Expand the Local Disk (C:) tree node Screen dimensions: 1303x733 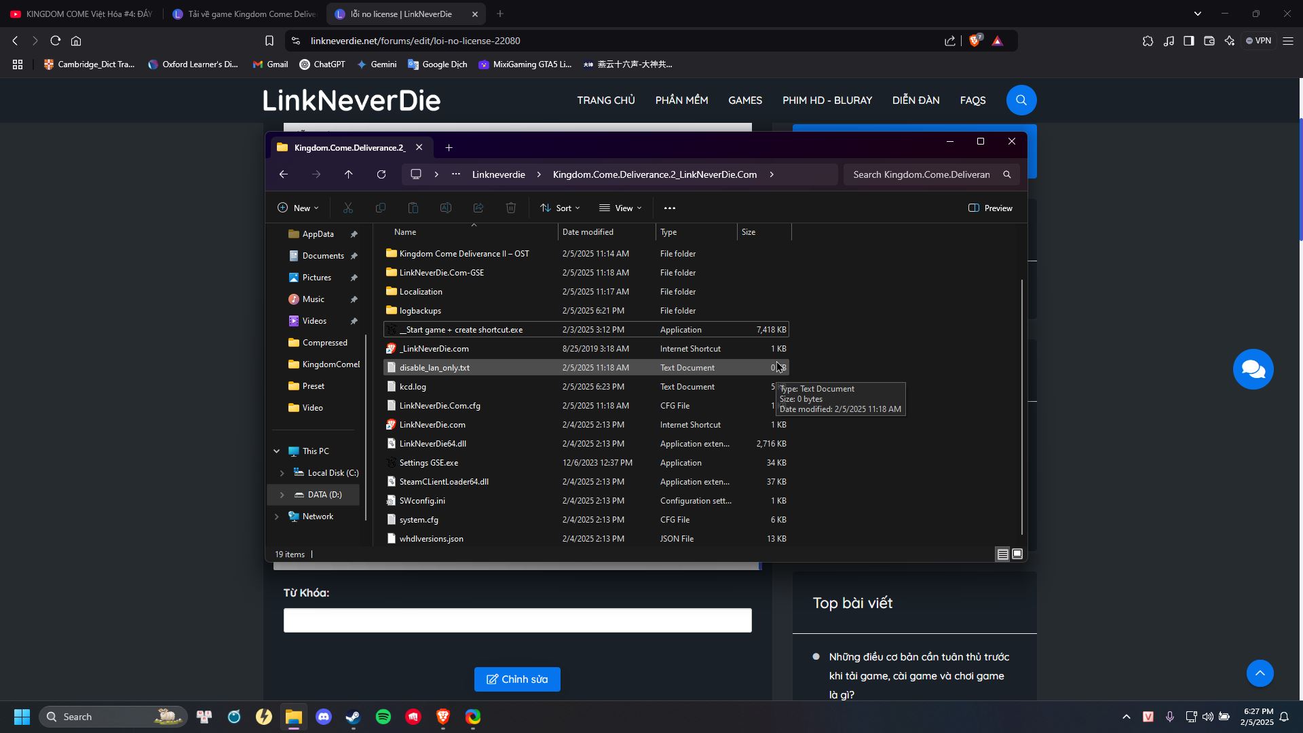coord(282,473)
